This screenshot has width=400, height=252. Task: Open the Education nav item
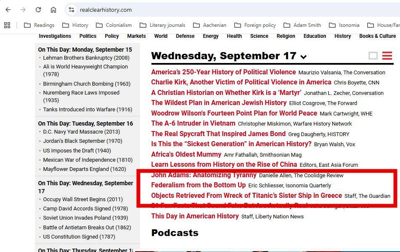click(315, 36)
